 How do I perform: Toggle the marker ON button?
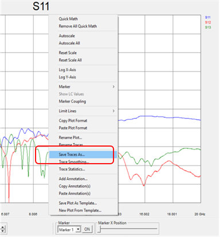pyautogui.click(x=87, y=230)
